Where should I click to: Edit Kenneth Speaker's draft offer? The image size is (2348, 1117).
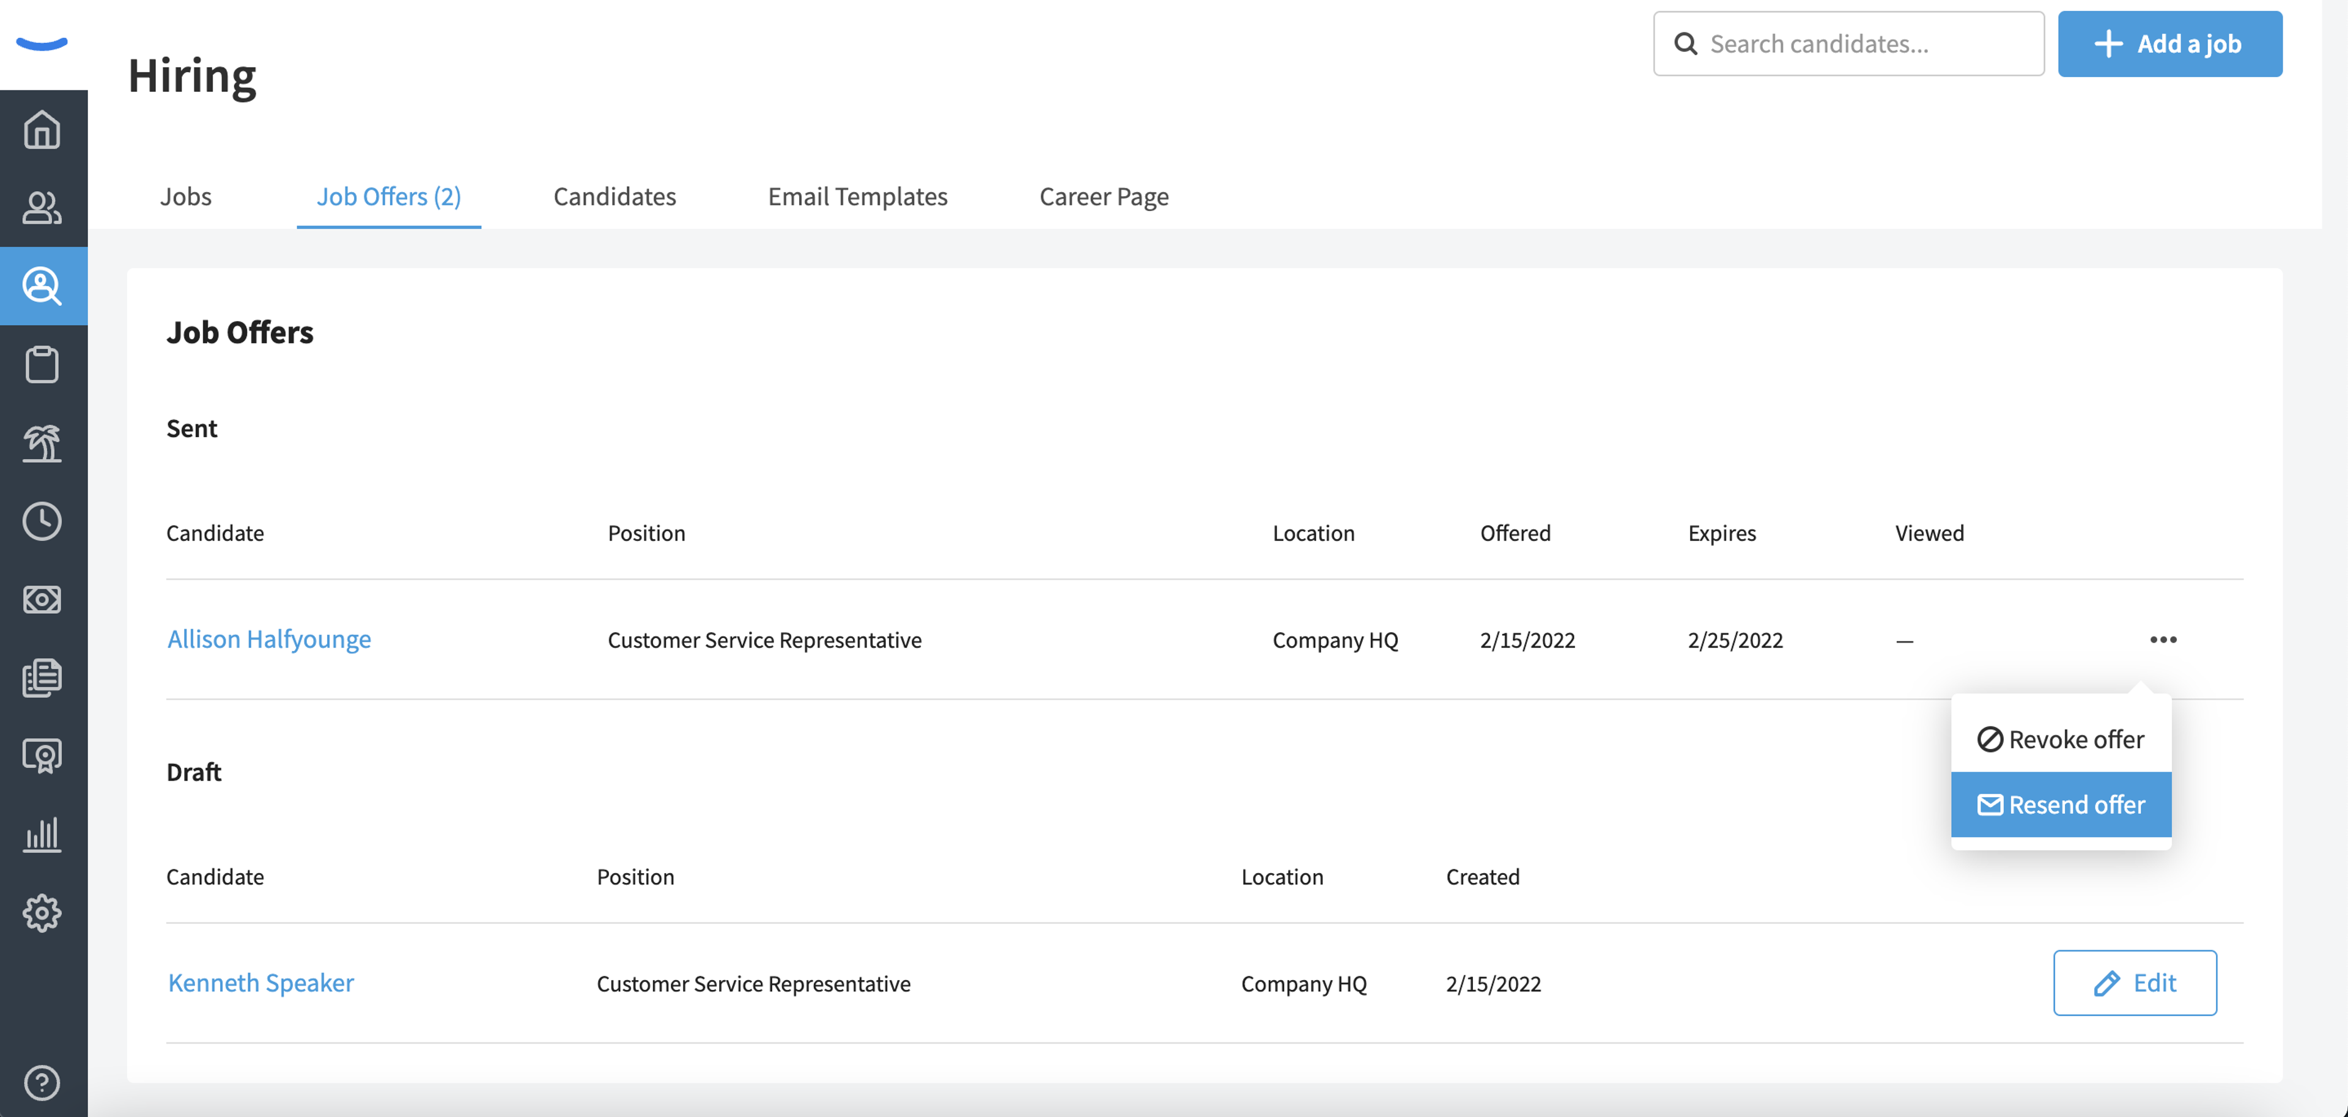(2135, 983)
